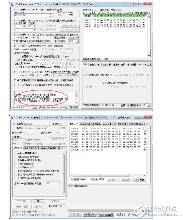
Task: Select the 6T double speed radio option
Action: (x=43, y=49)
